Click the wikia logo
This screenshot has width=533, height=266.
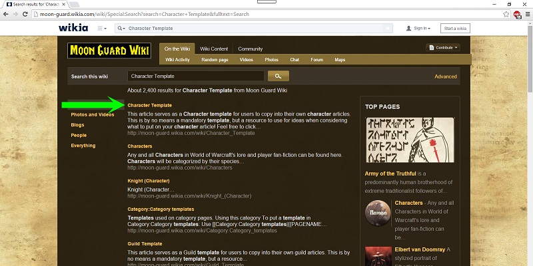click(73, 28)
